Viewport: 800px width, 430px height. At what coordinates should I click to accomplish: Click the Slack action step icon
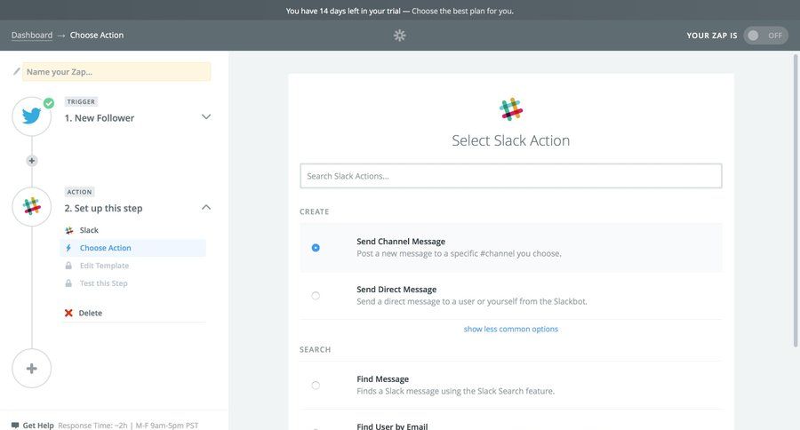[32, 207]
